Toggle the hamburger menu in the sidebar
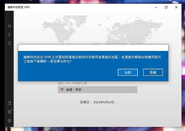This screenshot has width=185, height=131. point(9,15)
